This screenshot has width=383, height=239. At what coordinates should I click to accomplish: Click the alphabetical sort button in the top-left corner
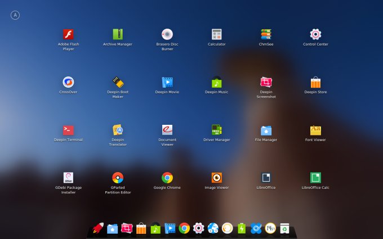(x=15, y=15)
